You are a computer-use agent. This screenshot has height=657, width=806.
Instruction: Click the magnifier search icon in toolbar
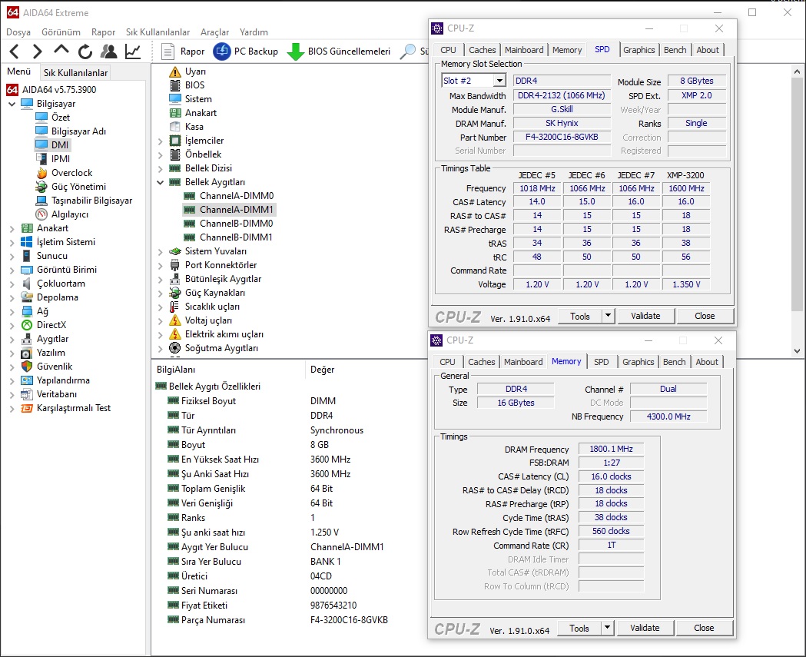(x=408, y=51)
